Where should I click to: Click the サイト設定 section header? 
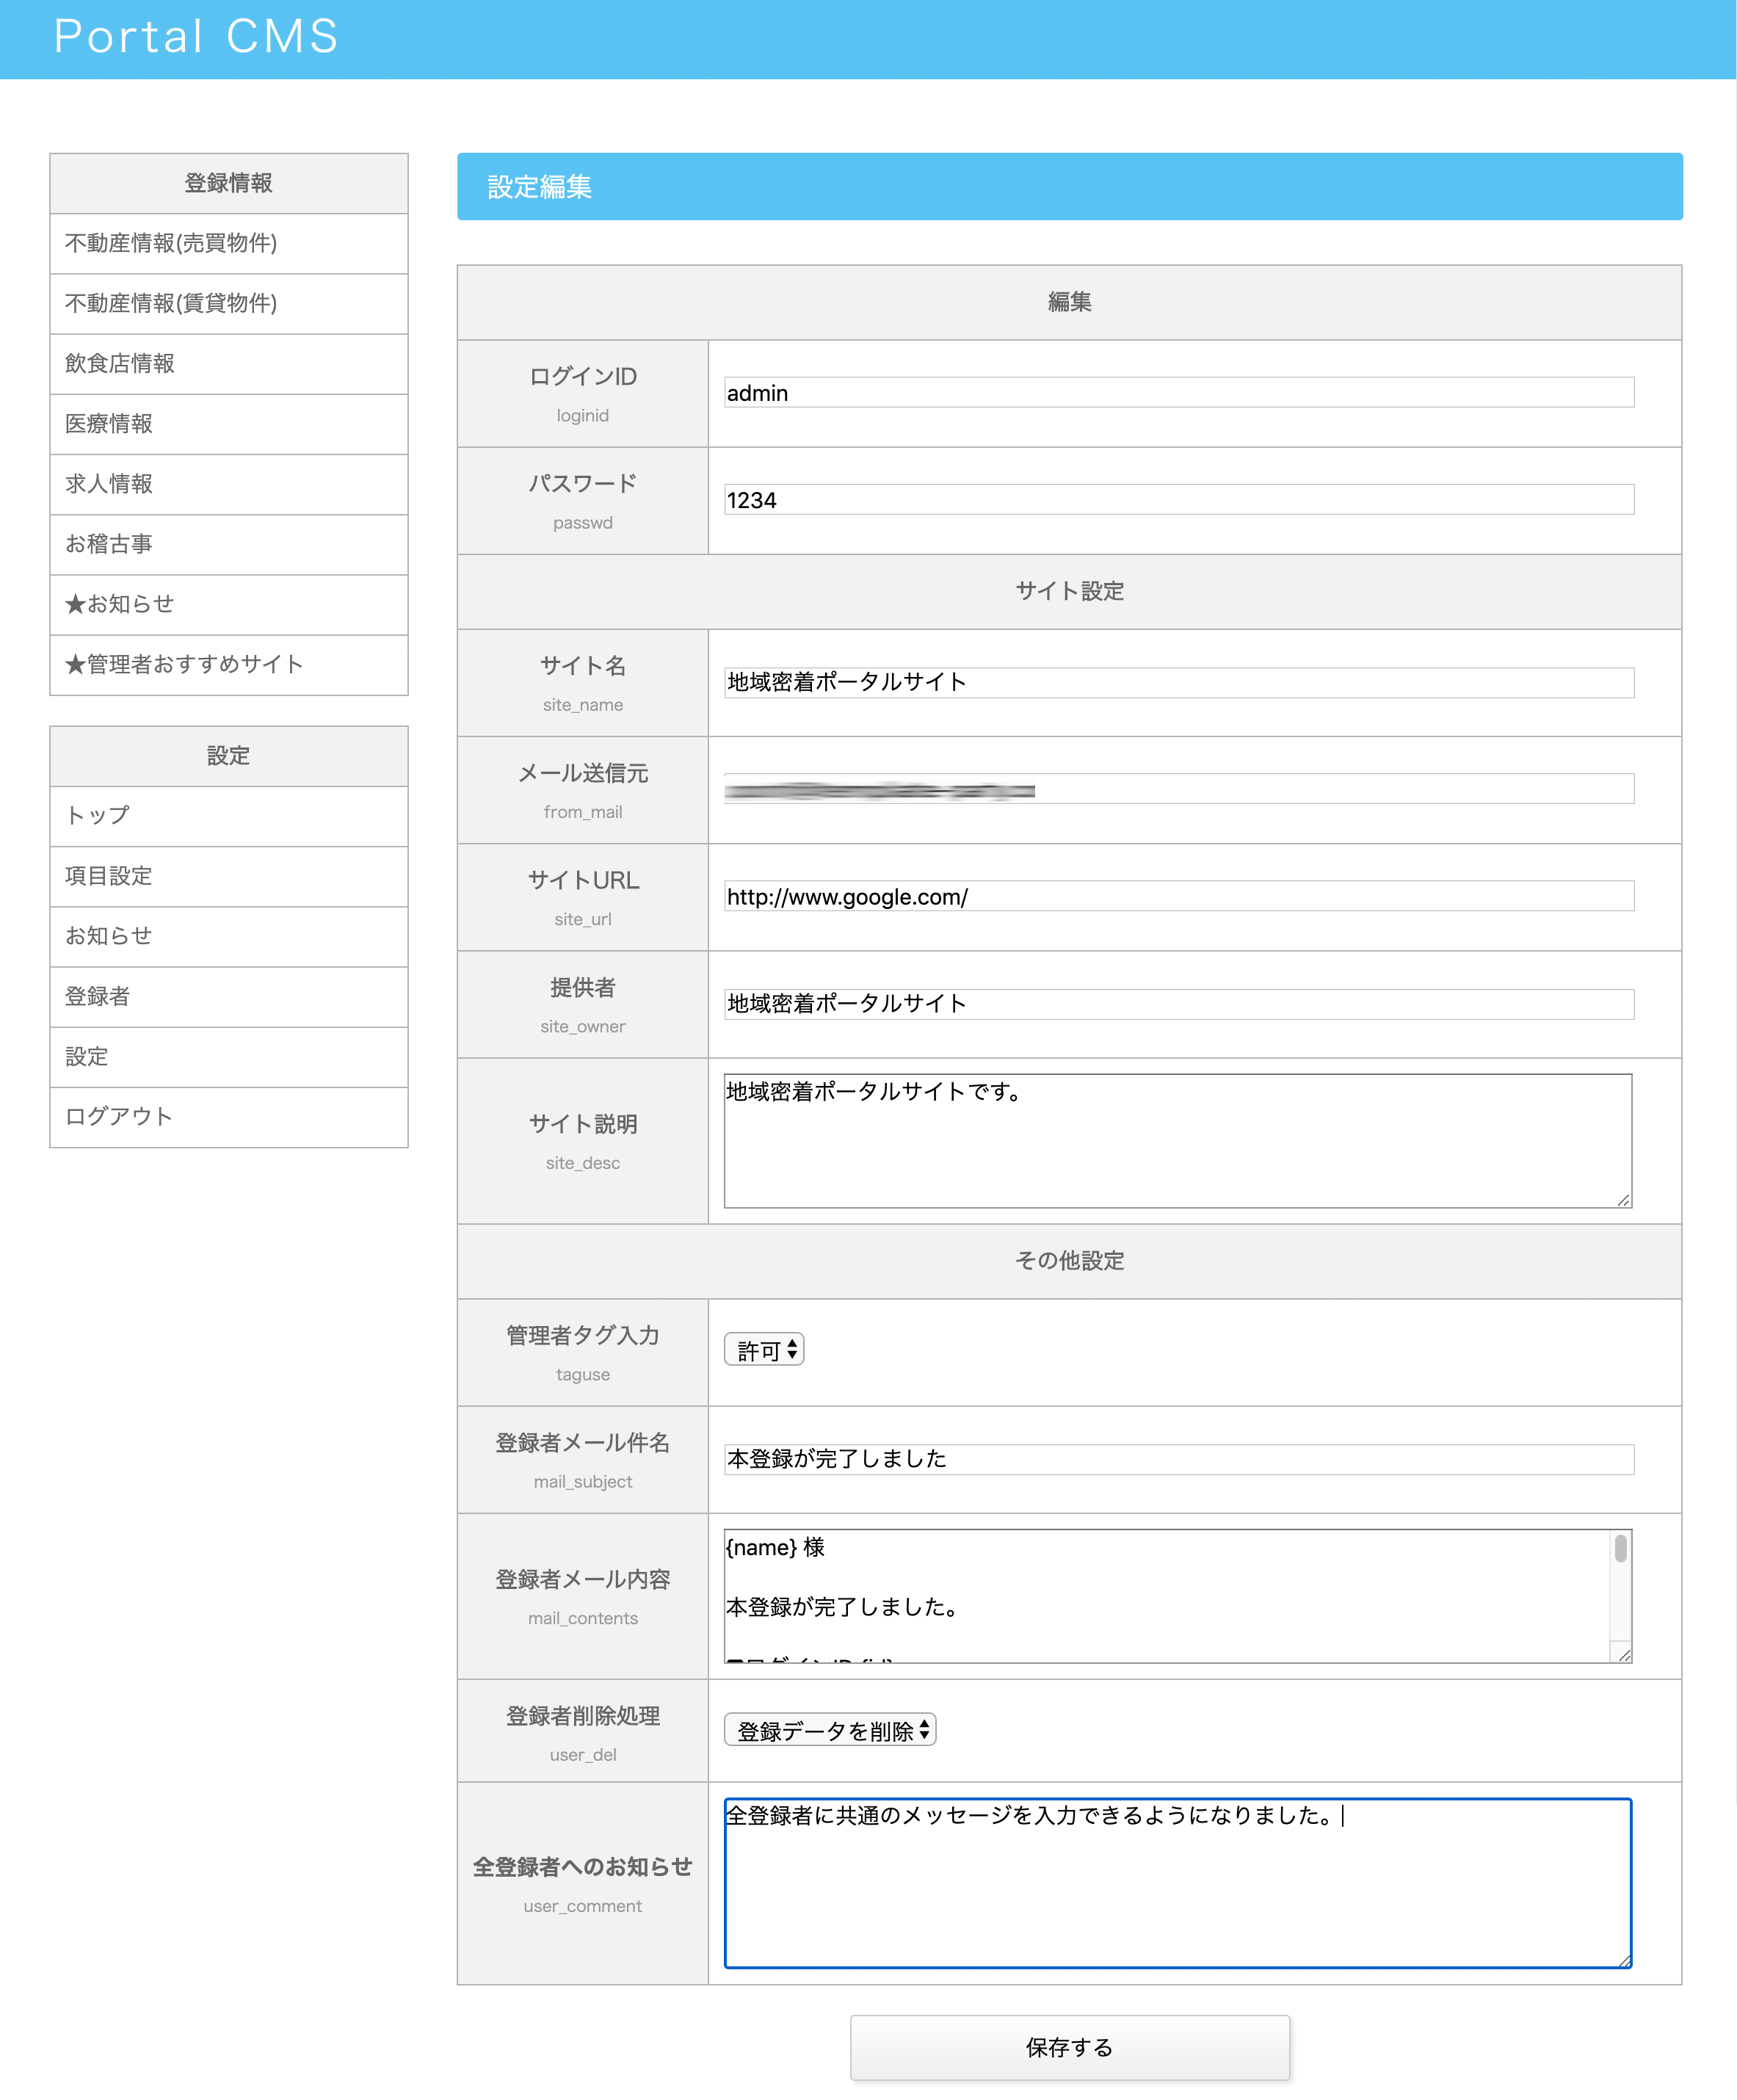pos(1070,591)
